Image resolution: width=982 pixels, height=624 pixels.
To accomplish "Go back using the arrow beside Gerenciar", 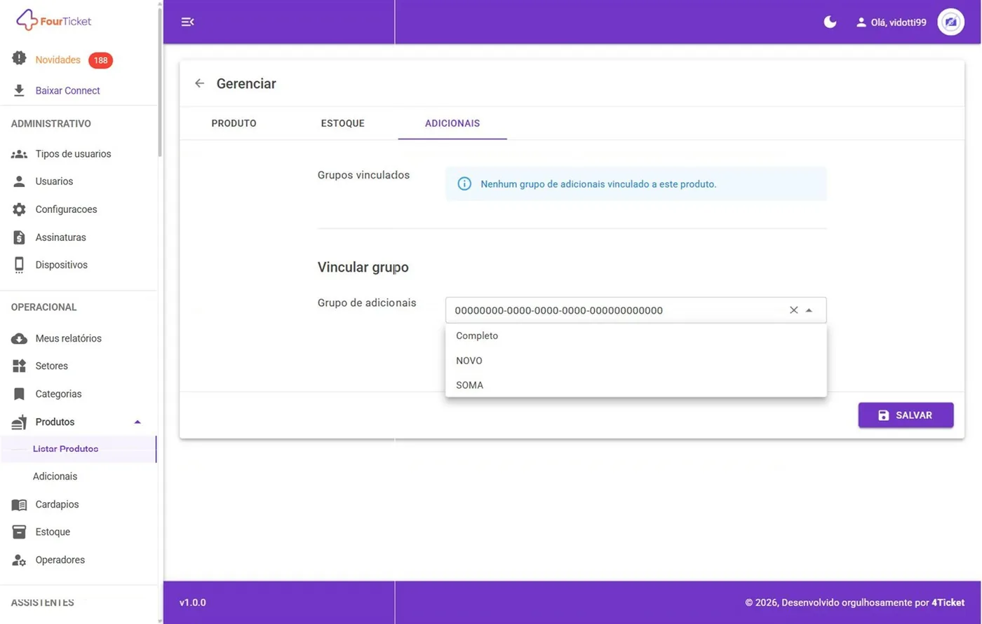I will pos(199,83).
